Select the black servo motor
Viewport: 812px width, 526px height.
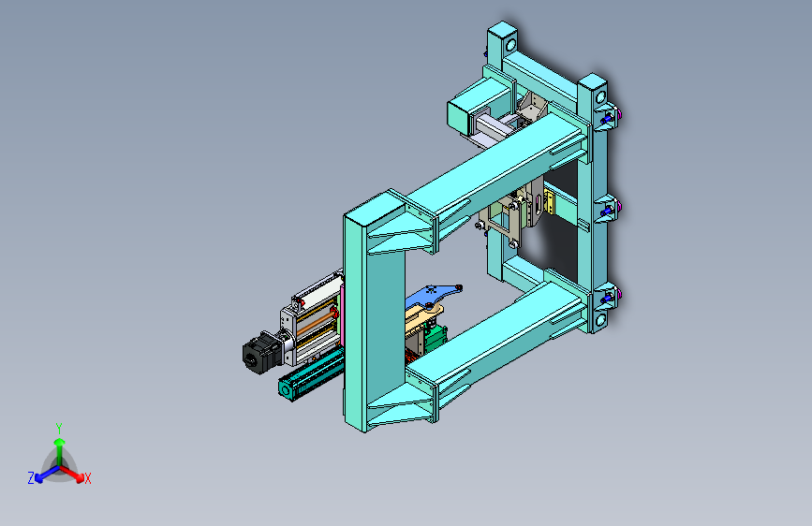pos(261,352)
